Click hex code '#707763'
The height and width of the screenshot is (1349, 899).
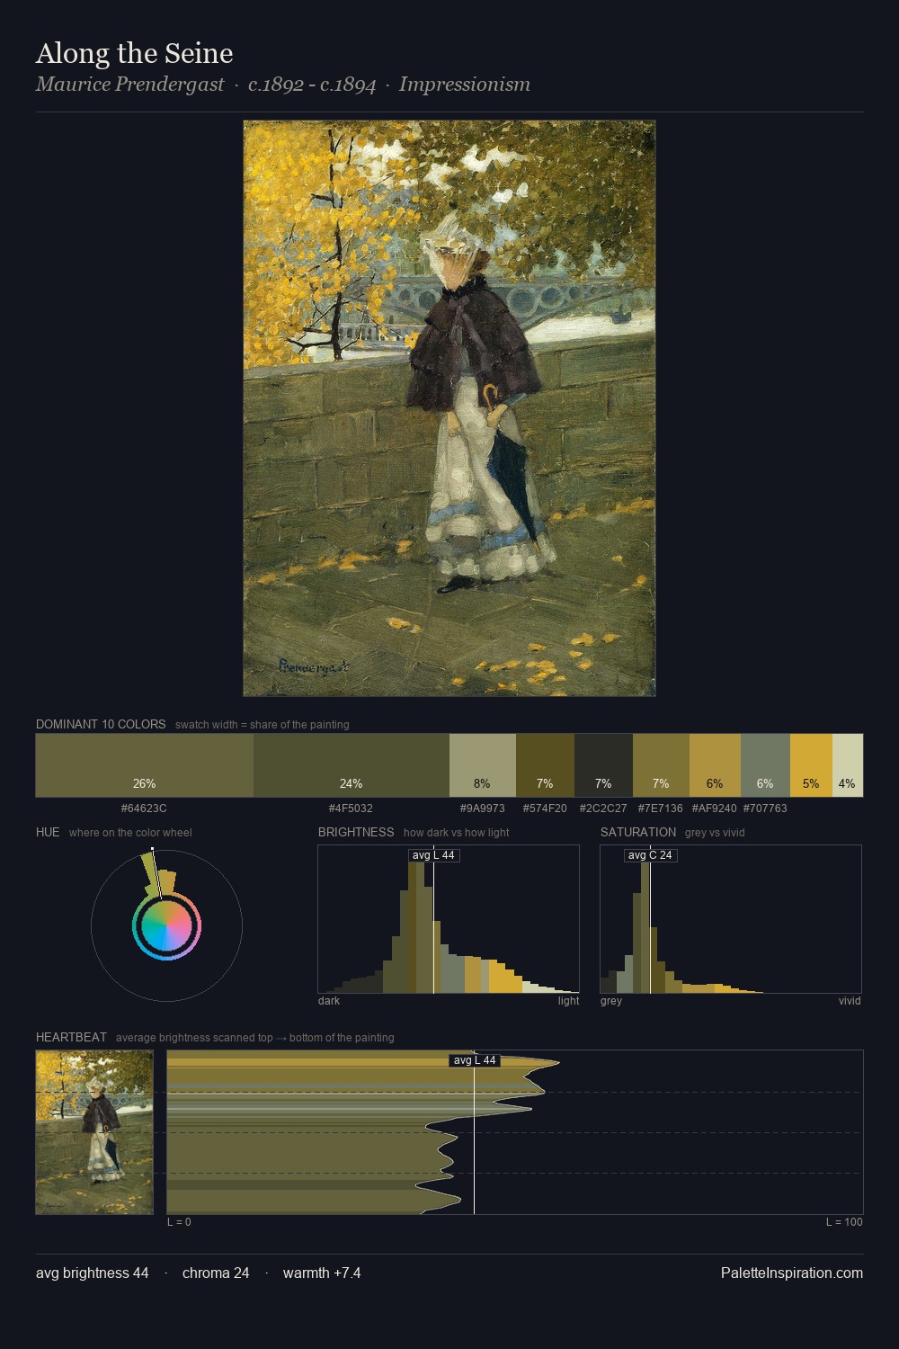pos(765,809)
